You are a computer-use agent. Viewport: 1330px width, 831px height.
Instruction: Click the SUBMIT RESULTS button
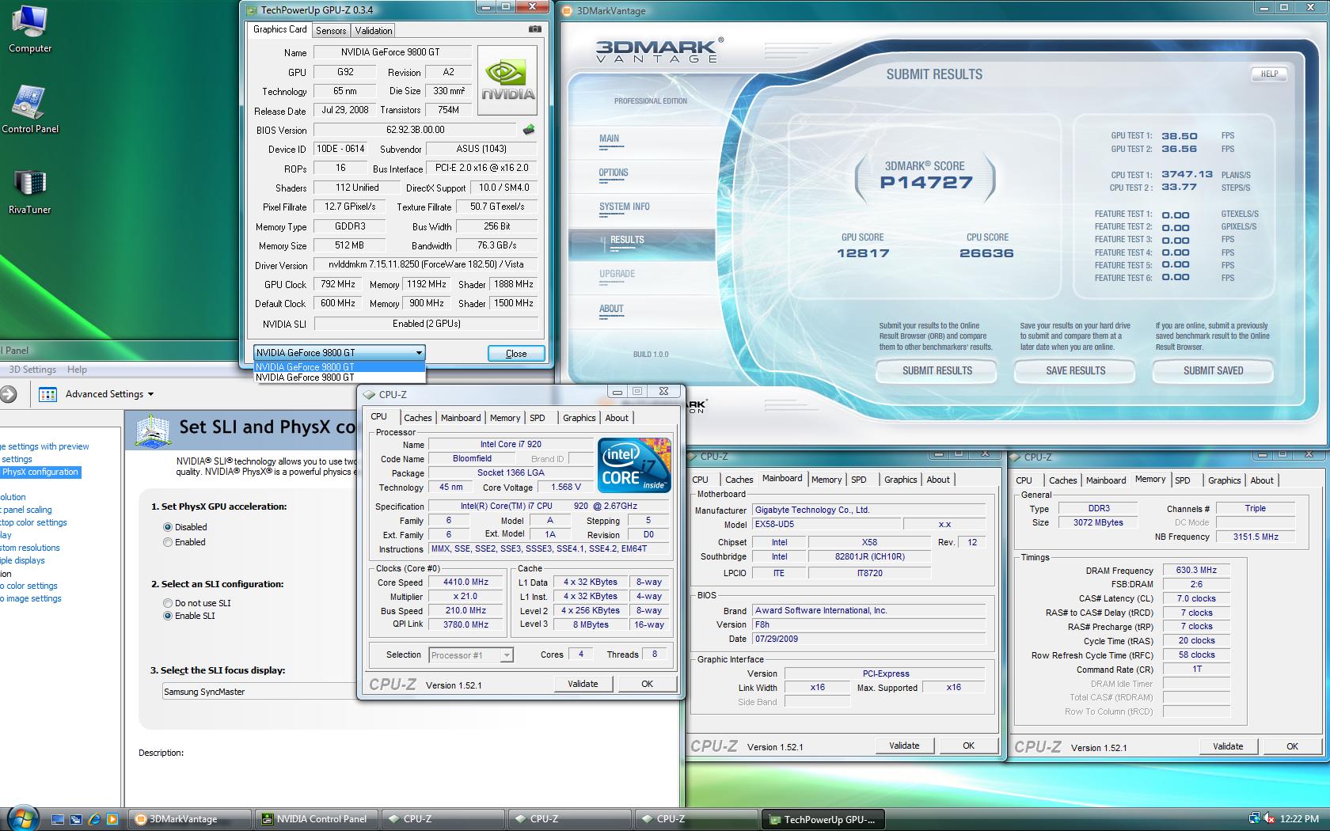[937, 370]
